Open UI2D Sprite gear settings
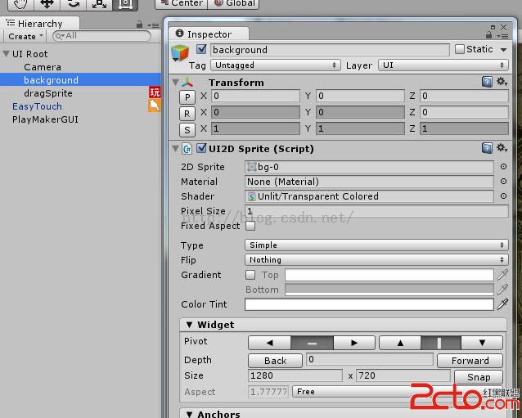This screenshot has width=522, height=418. coord(502,148)
